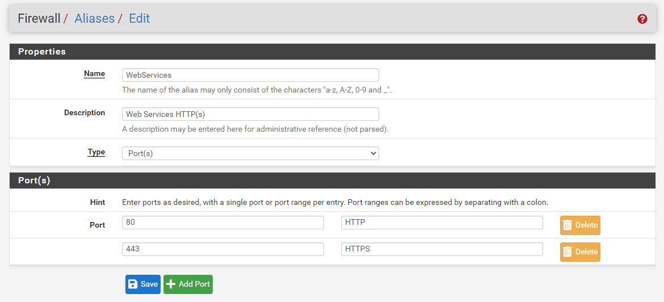Click the alias name character rule help text
The height and width of the screenshot is (302, 664).
(257, 90)
